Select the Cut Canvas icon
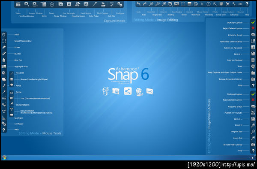 click(x=234, y=4)
